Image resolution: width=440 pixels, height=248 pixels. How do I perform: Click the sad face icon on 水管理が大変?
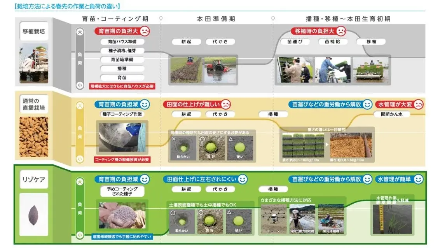417,105
